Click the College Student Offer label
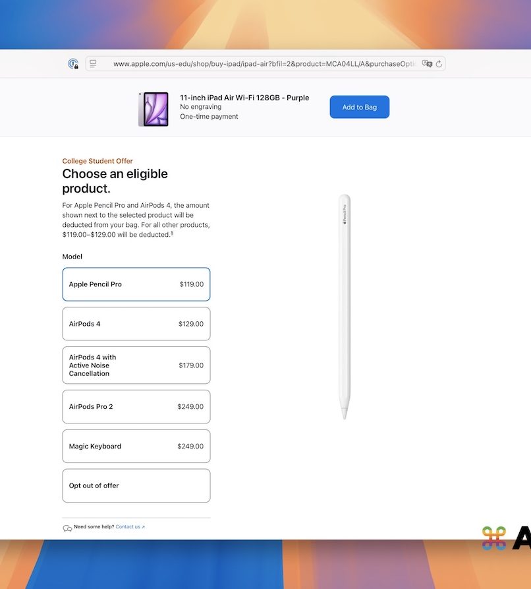 tap(98, 161)
